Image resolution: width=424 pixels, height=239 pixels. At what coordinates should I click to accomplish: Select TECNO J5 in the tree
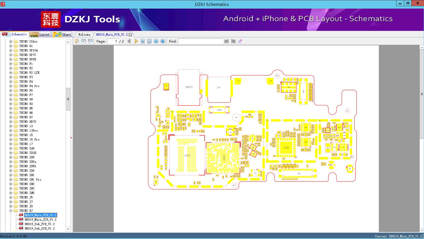pos(26,197)
